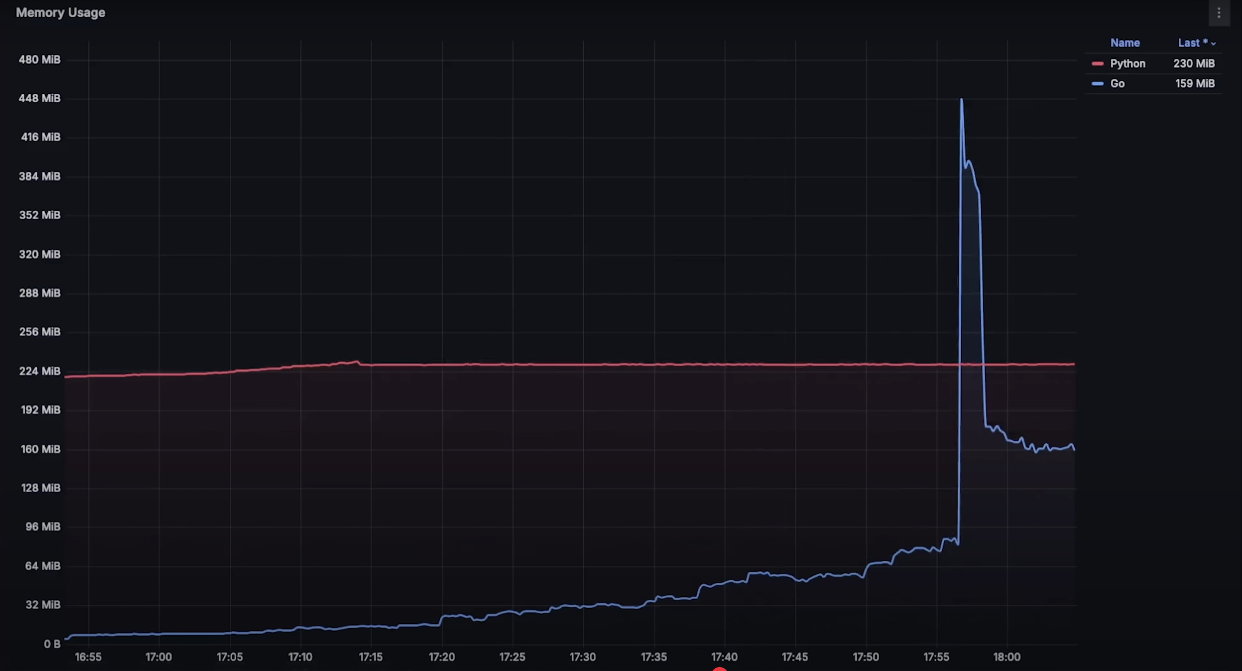
Task: Click the small bump on the Python line
Action: click(x=356, y=362)
